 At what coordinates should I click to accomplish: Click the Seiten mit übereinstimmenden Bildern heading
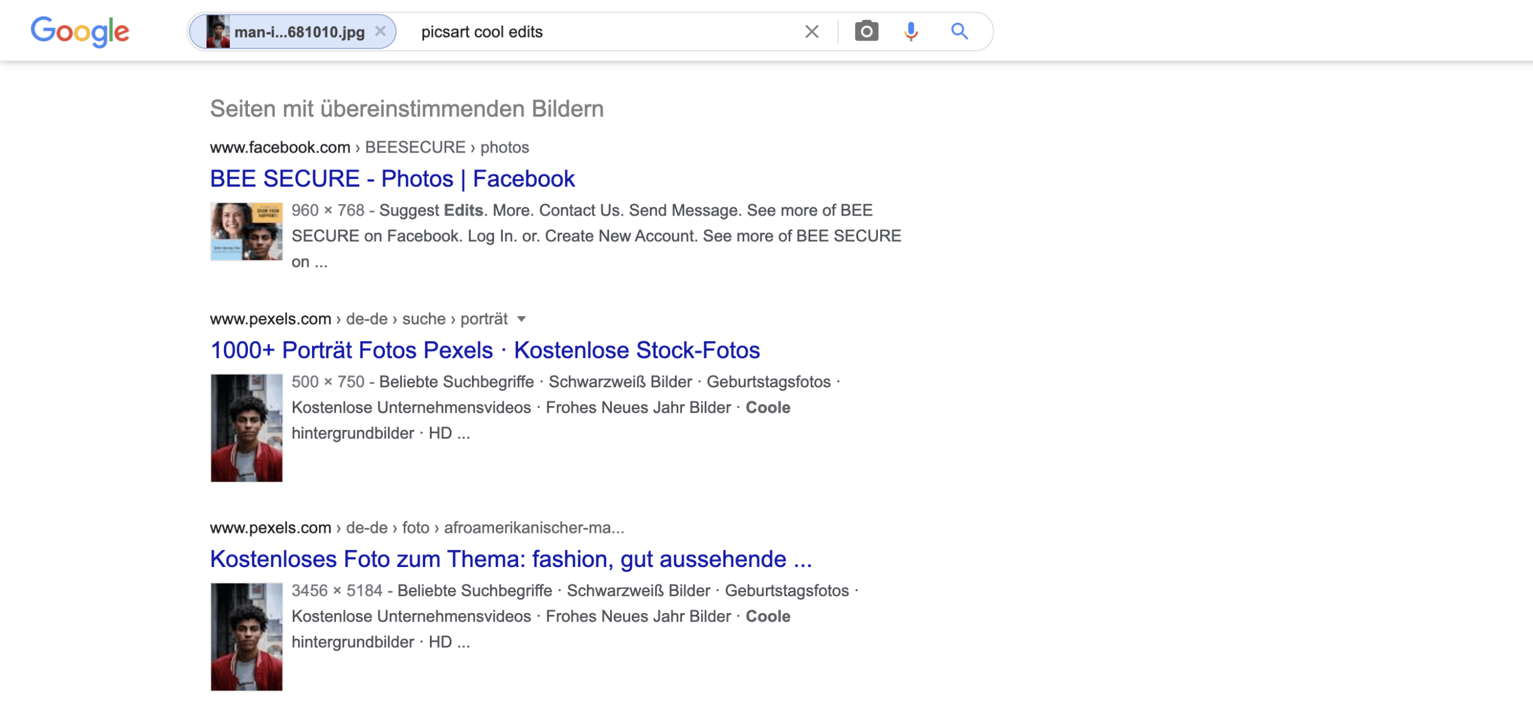(406, 108)
